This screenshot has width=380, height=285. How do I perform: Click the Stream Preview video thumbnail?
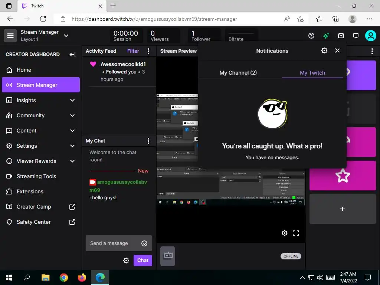coord(231,149)
